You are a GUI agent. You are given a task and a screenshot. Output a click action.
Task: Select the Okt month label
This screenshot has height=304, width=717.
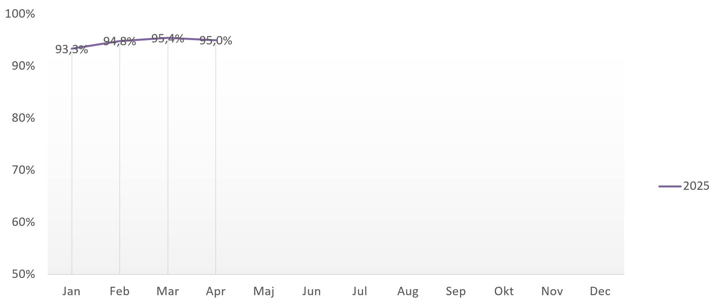pos(504,291)
